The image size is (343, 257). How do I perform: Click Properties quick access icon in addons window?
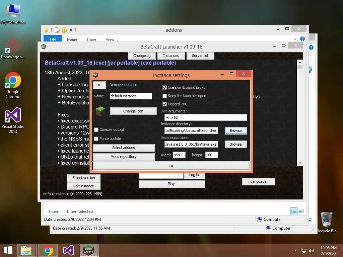pos(57,30)
